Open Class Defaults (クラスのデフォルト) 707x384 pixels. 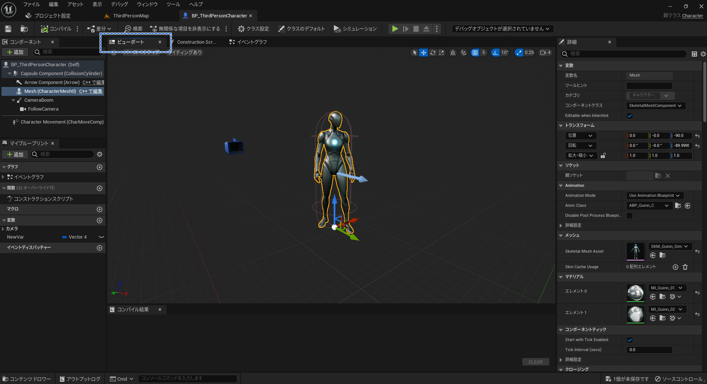point(301,29)
